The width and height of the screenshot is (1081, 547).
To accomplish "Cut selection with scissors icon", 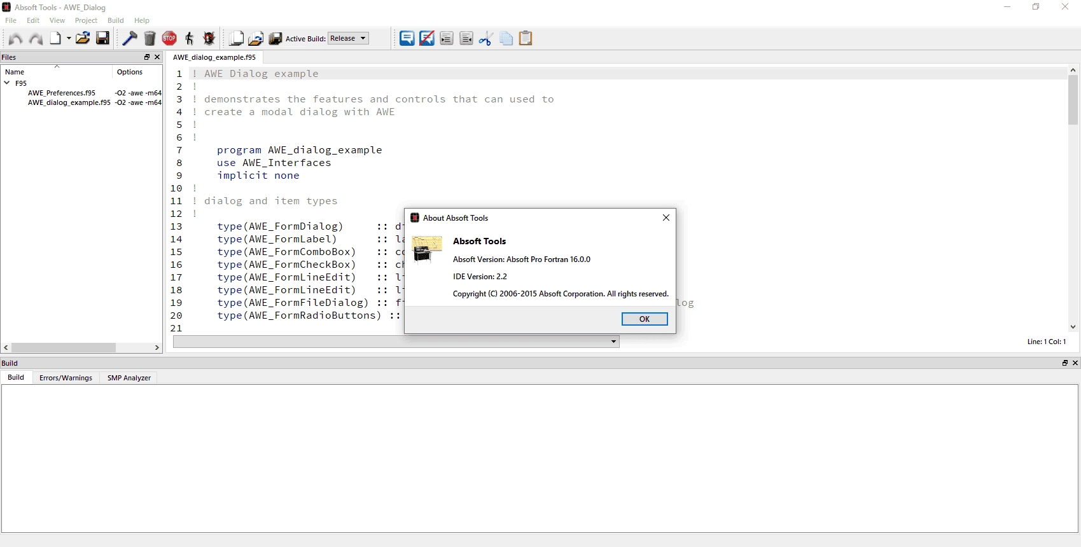I will [486, 39].
